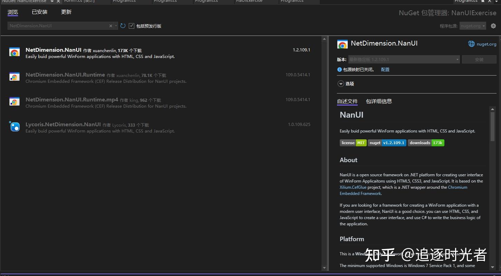Click the NanUI readme heading
501x276 pixels.
351,115
